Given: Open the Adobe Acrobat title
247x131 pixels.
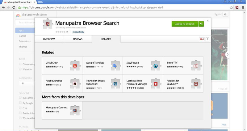Looking at the screenshot, I should [x=54, y=81].
